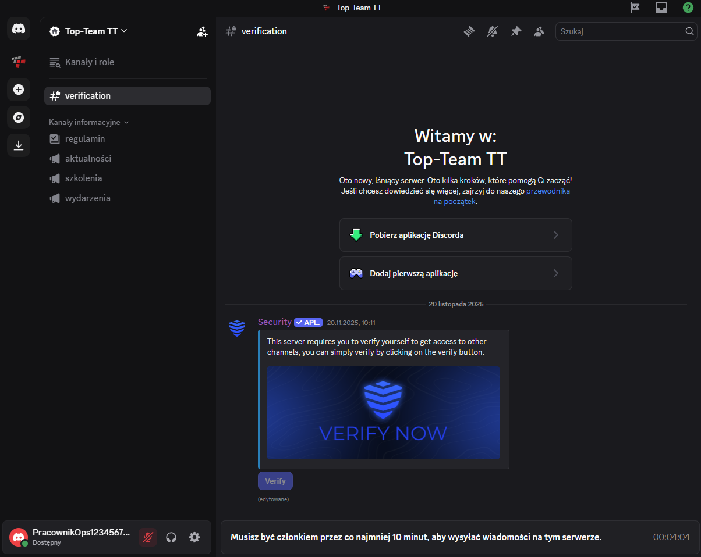701x557 pixels.
Task: Click the 20 listopada 2025 date divider label
Action: point(456,304)
